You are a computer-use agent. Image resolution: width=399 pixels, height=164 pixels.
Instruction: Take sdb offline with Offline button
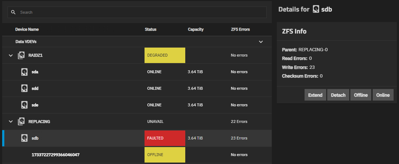(x=360, y=95)
